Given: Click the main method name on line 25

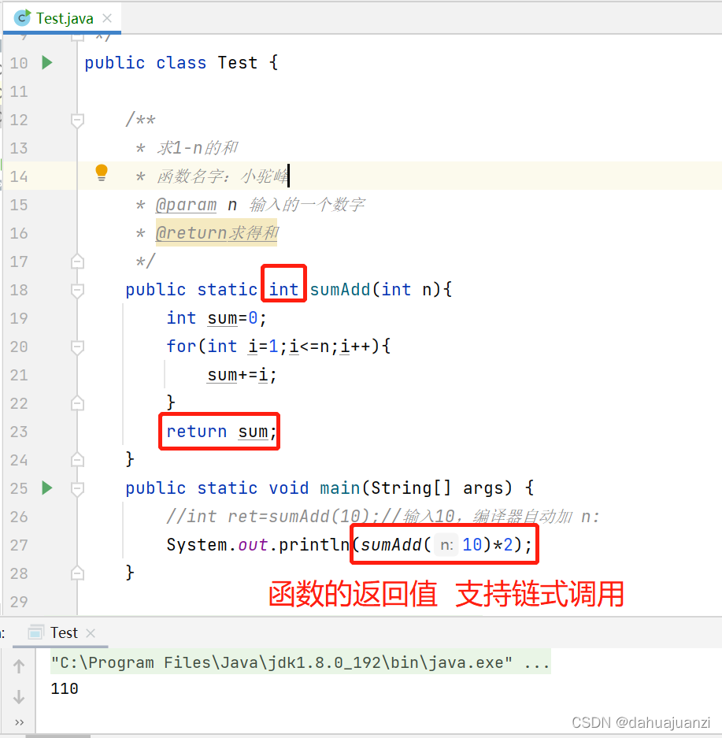Looking at the screenshot, I should (x=340, y=488).
